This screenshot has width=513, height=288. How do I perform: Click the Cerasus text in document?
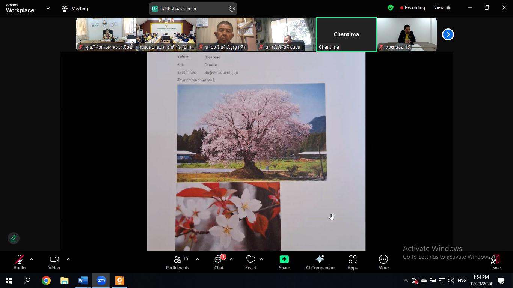[x=211, y=65]
